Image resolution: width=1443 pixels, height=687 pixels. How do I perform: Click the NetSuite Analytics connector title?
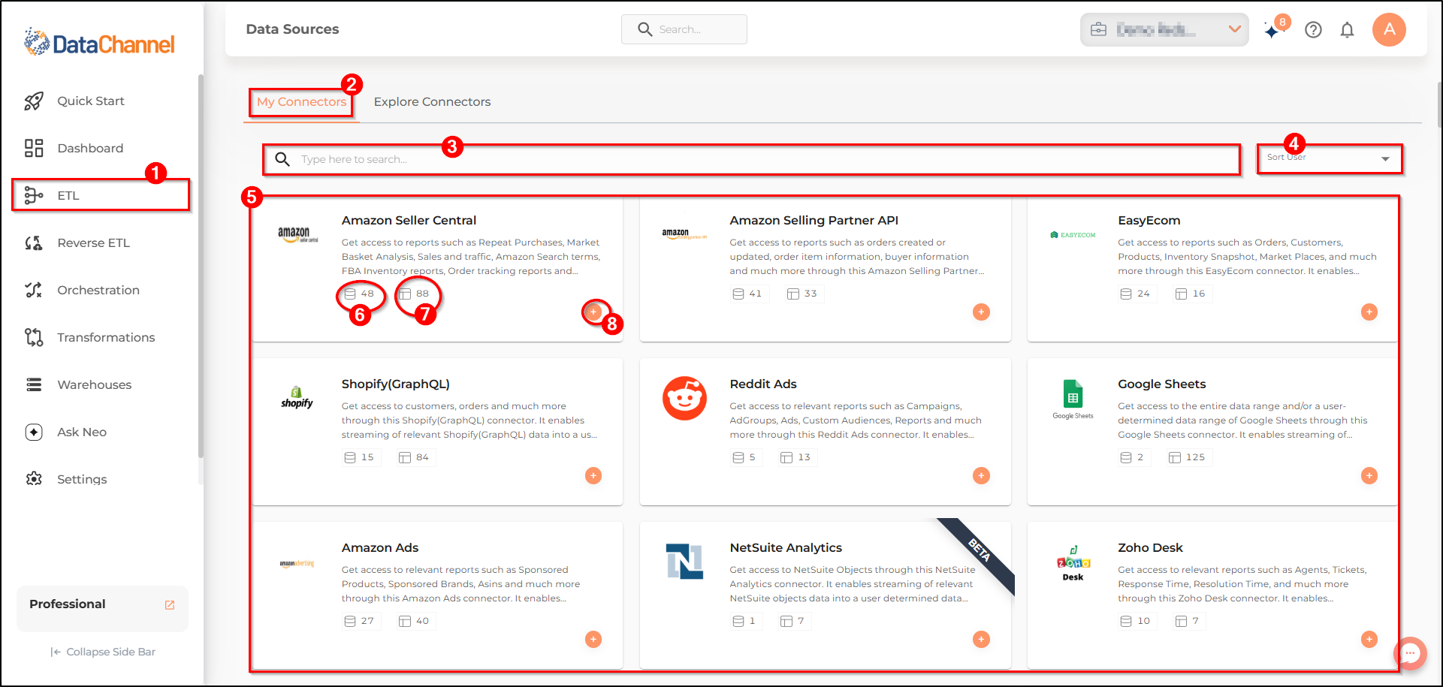point(786,547)
